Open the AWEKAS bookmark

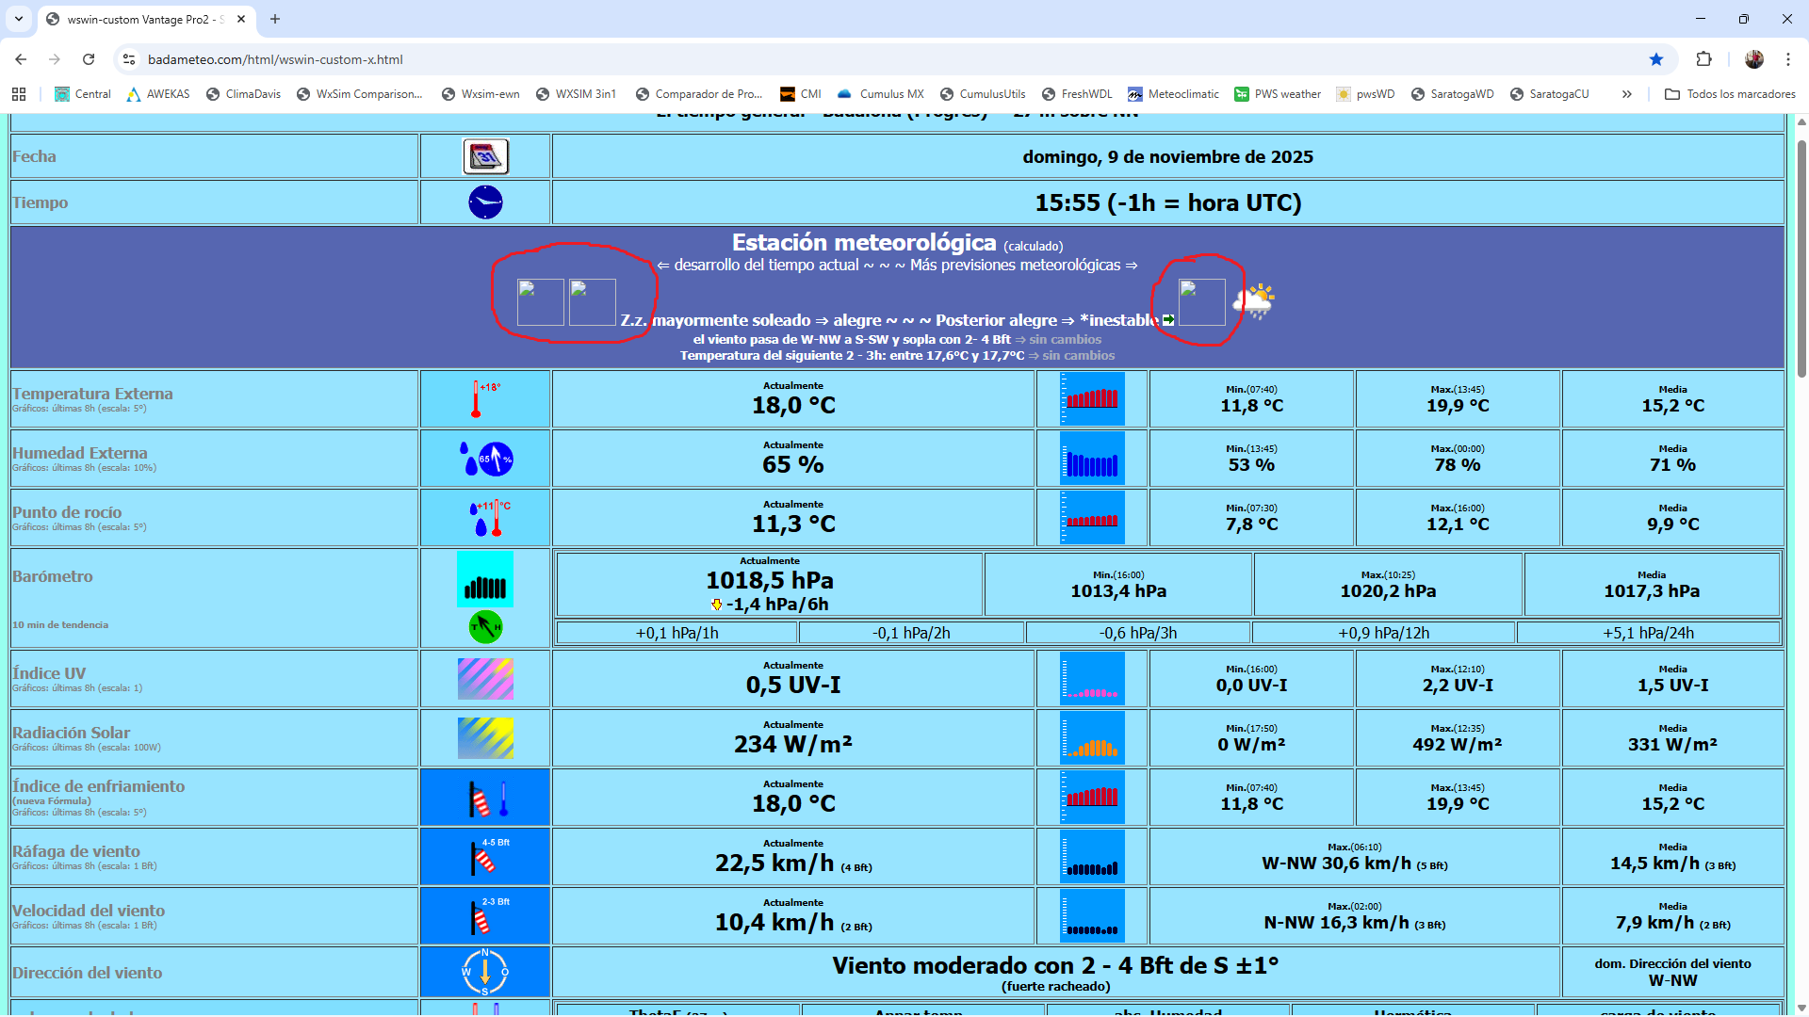coord(158,94)
